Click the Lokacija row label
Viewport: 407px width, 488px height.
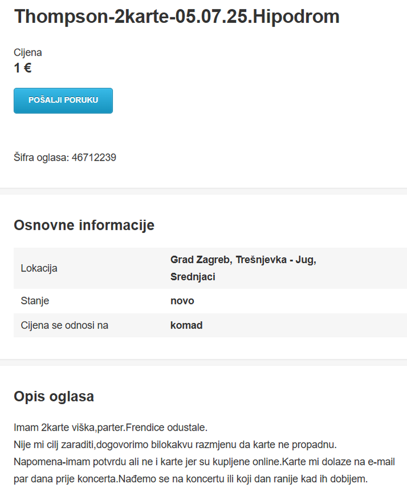(39, 268)
